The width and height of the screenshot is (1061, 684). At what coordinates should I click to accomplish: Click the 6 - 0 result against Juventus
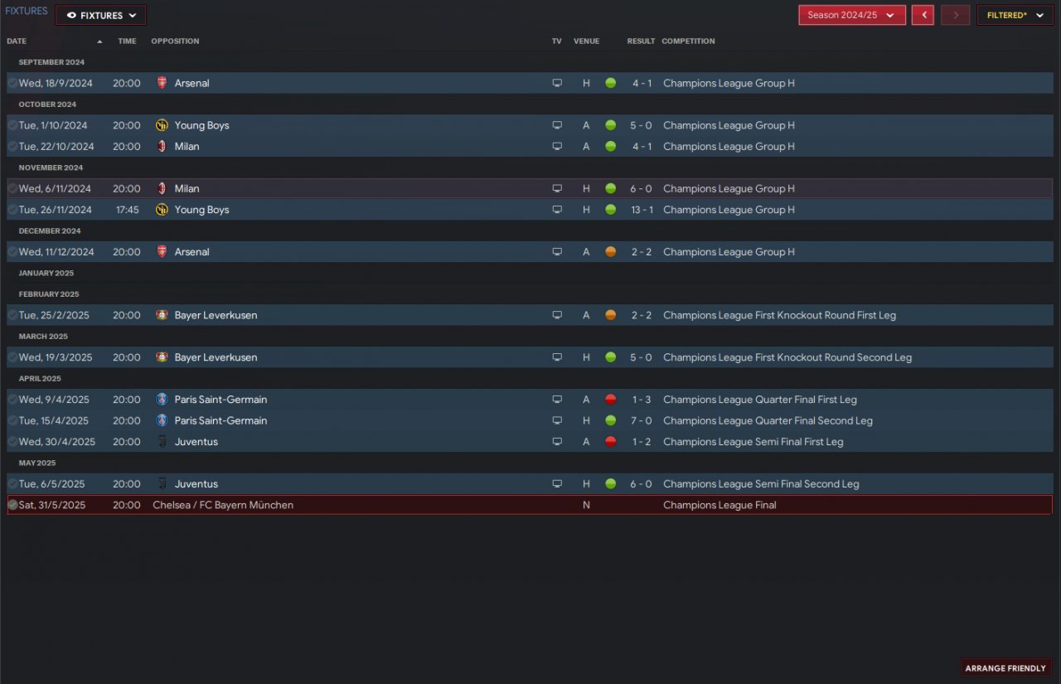coord(642,484)
